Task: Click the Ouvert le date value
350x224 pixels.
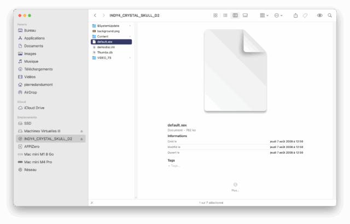Action: pos(287,152)
